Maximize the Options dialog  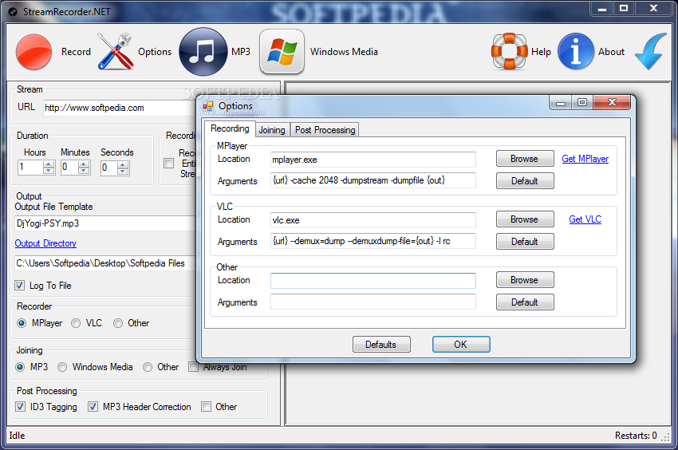coord(582,103)
